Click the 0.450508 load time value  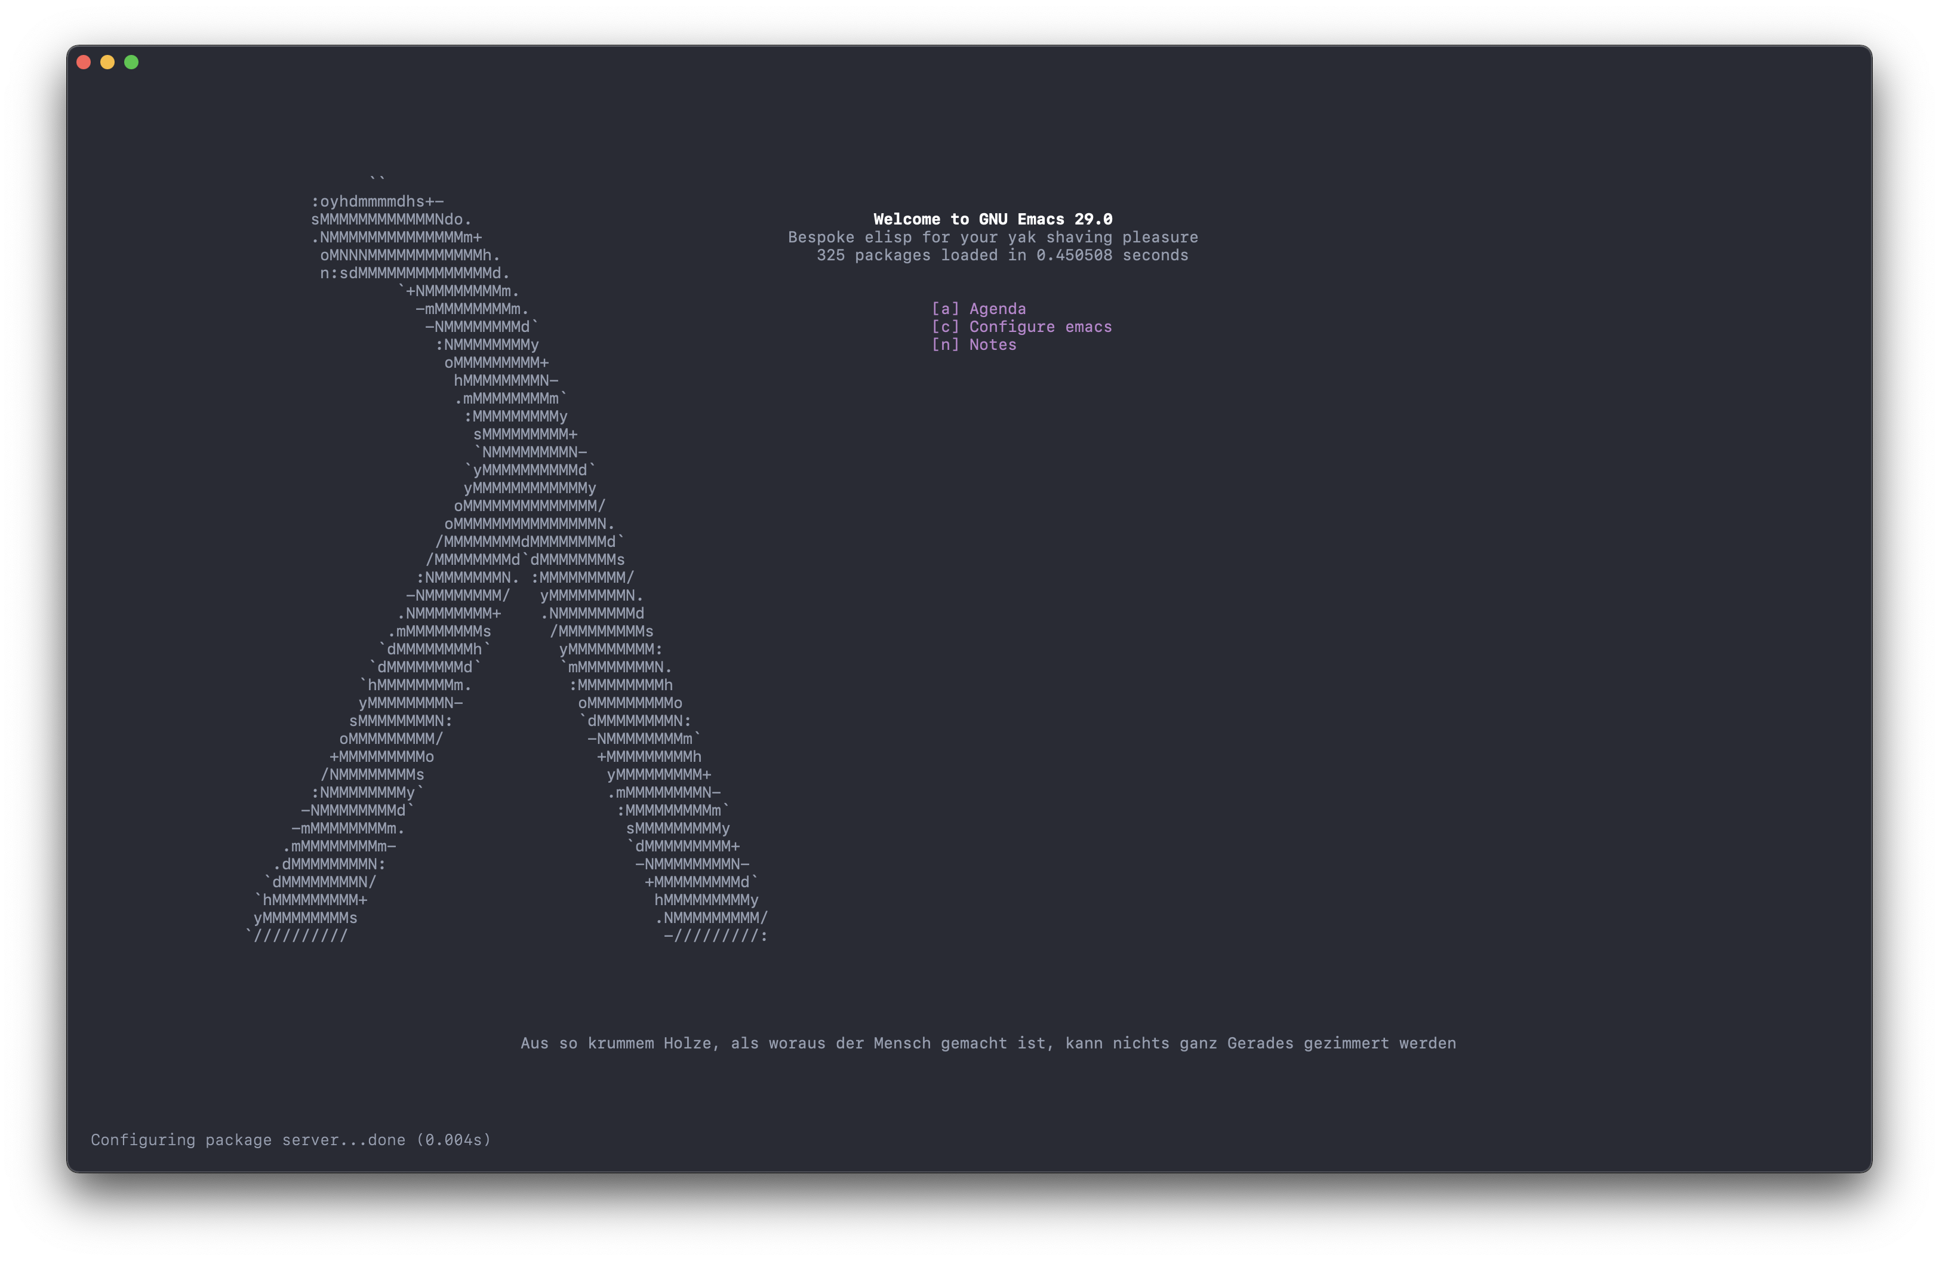[x=1074, y=255]
